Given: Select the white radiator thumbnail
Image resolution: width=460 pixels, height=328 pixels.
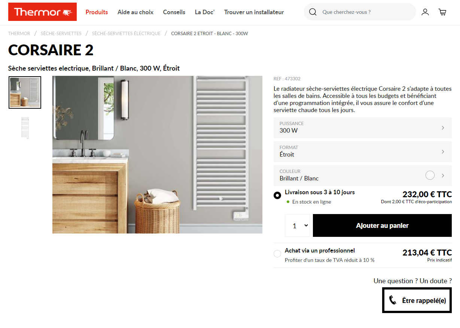Looking at the screenshot, I should 25,128.
